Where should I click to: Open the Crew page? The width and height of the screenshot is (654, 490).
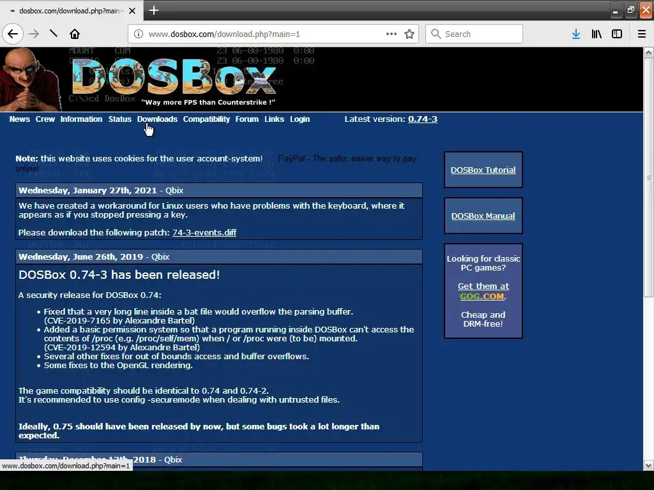click(45, 119)
